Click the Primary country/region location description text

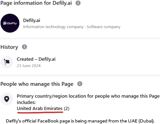click(88, 99)
